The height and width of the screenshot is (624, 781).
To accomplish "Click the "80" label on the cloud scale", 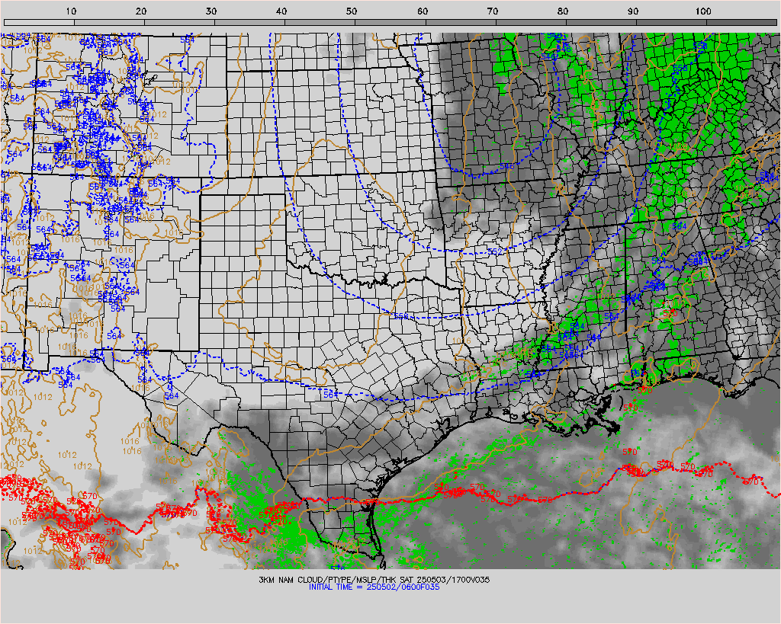I will pos(563,11).
